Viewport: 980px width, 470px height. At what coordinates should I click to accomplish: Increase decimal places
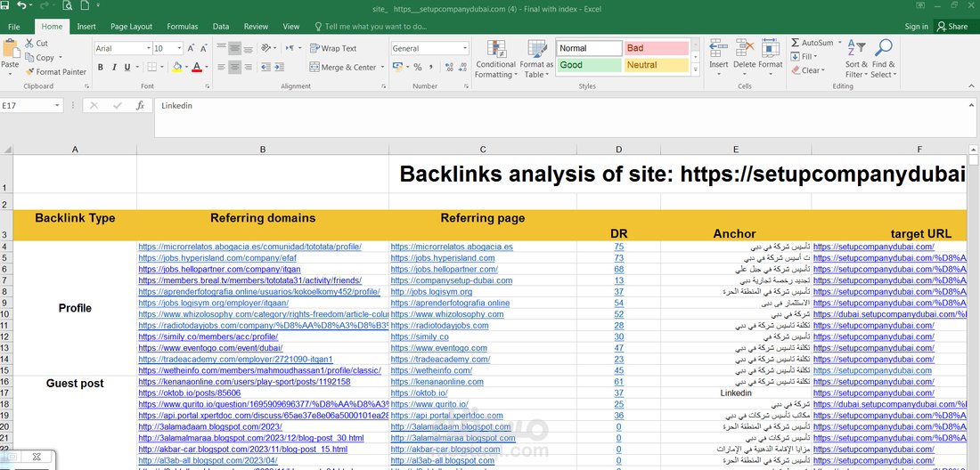click(449, 67)
